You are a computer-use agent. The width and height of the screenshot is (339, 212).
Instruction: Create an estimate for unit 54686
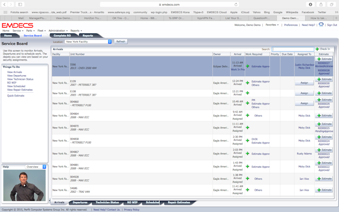pos(324,190)
